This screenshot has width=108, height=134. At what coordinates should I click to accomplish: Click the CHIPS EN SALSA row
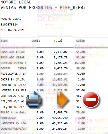[x=43, y=79]
